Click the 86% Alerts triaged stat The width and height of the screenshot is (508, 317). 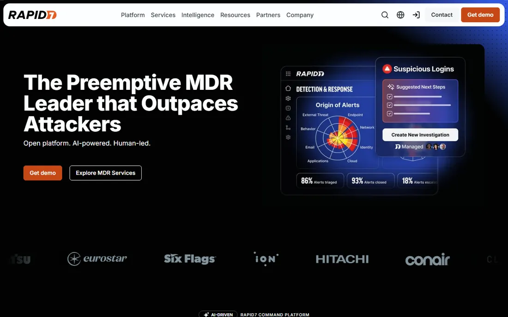pyautogui.click(x=320, y=181)
